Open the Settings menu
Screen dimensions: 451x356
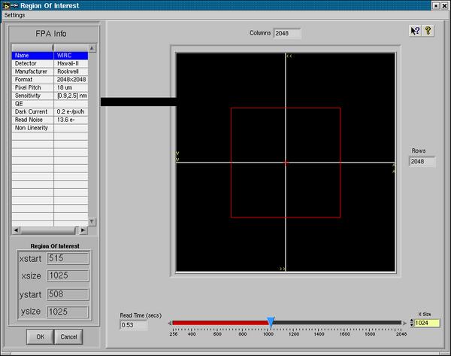pos(14,15)
